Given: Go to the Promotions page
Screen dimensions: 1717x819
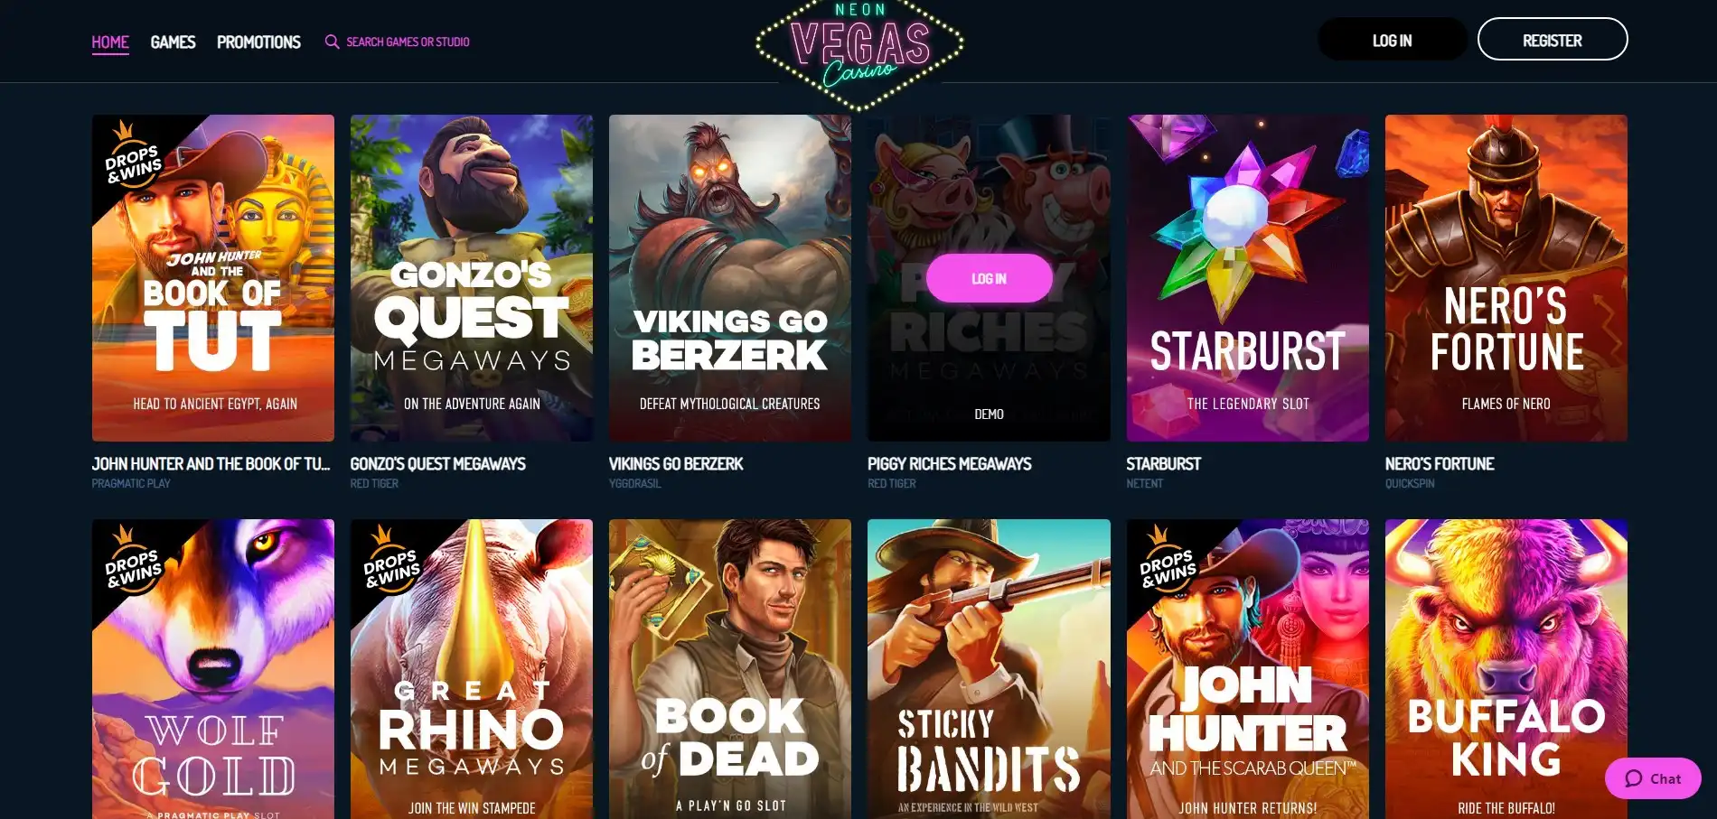Looking at the screenshot, I should click(258, 42).
